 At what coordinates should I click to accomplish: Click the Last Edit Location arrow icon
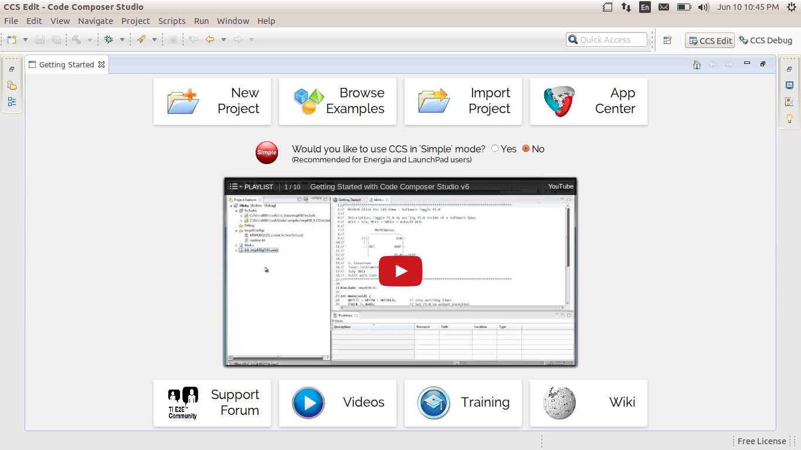194,40
